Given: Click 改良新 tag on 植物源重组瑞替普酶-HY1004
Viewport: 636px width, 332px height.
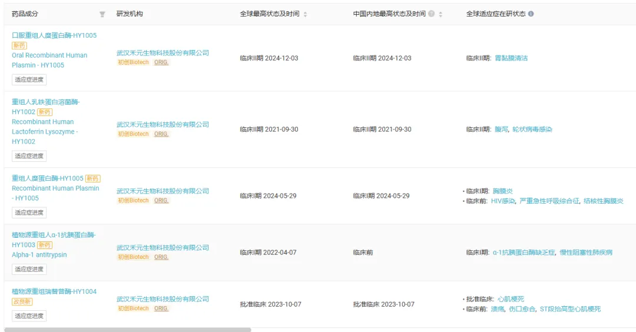Looking at the screenshot, I should pos(22,301).
